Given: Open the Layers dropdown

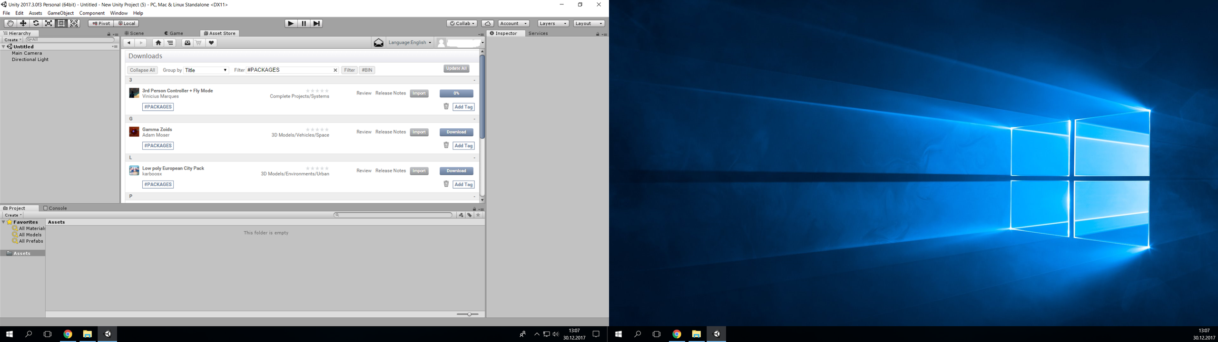Looking at the screenshot, I should point(553,23).
